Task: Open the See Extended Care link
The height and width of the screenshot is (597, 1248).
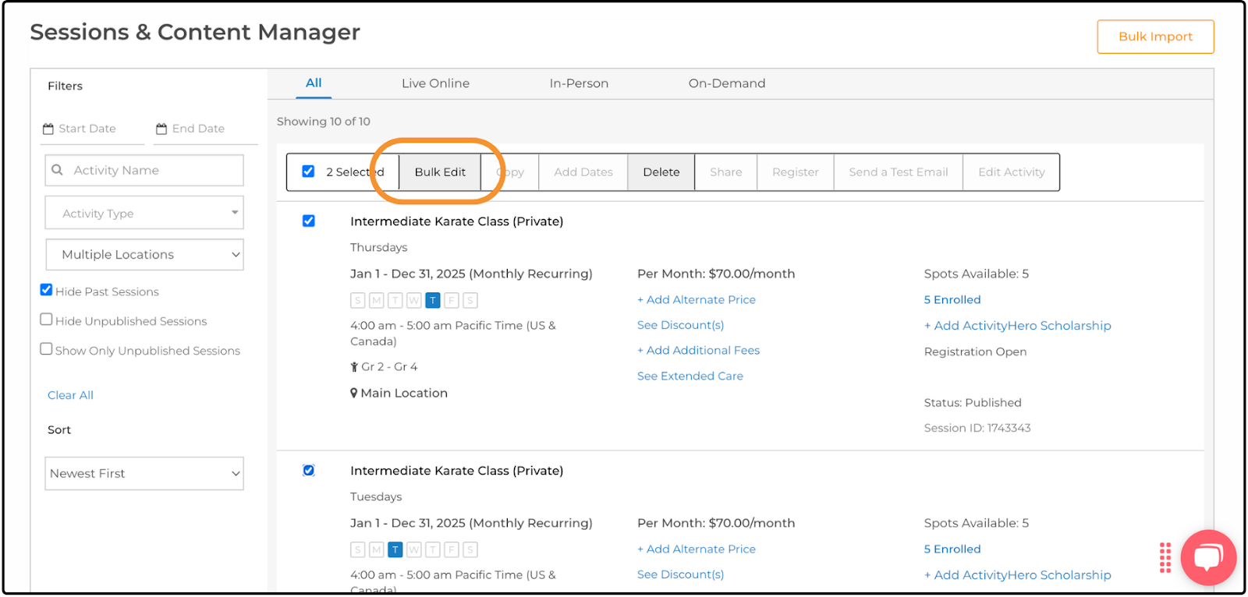Action: [x=690, y=376]
